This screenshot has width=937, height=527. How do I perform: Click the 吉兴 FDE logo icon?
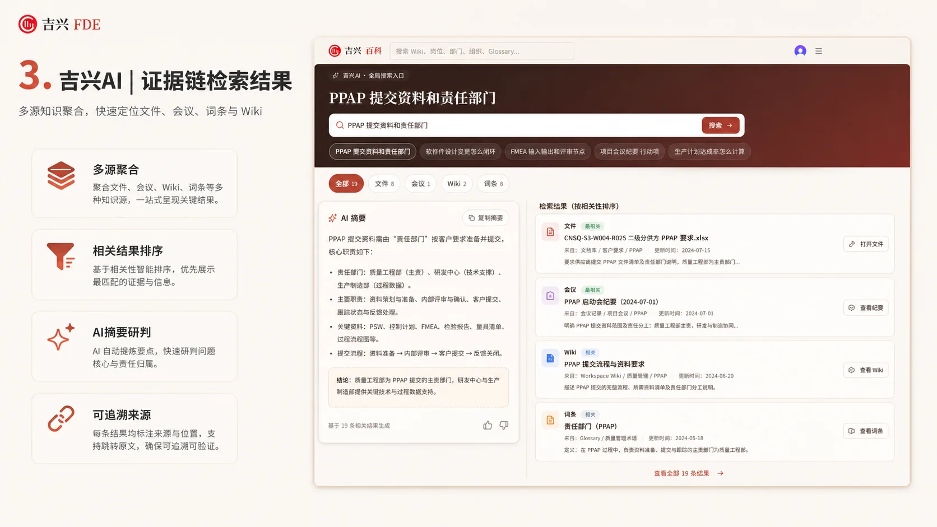pyautogui.click(x=27, y=24)
